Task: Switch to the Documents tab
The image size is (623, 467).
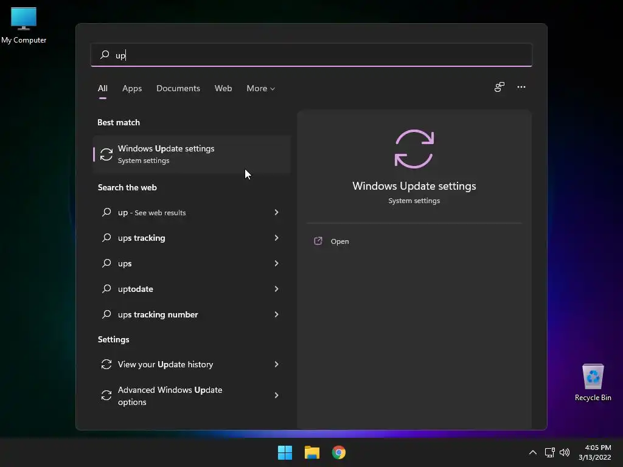Action: [178, 89]
